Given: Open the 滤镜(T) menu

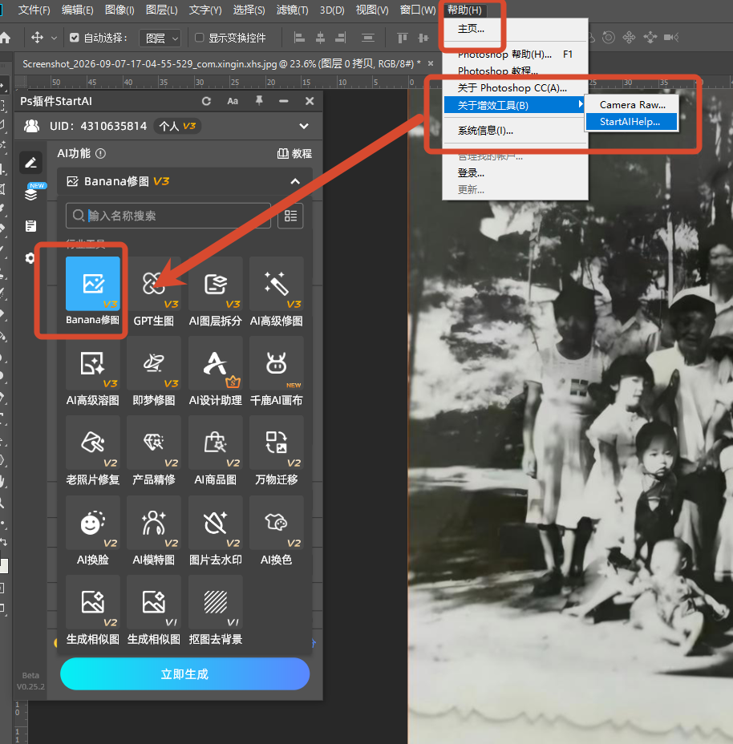Looking at the screenshot, I should (292, 10).
